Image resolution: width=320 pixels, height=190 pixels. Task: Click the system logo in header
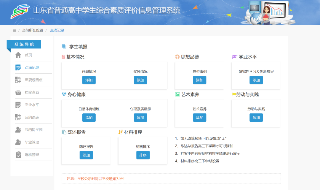(x=20, y=11)
